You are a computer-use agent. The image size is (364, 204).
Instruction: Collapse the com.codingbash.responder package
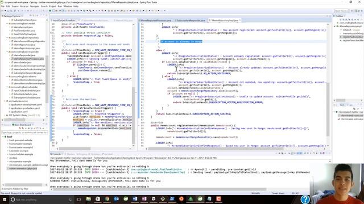(7, 52)
